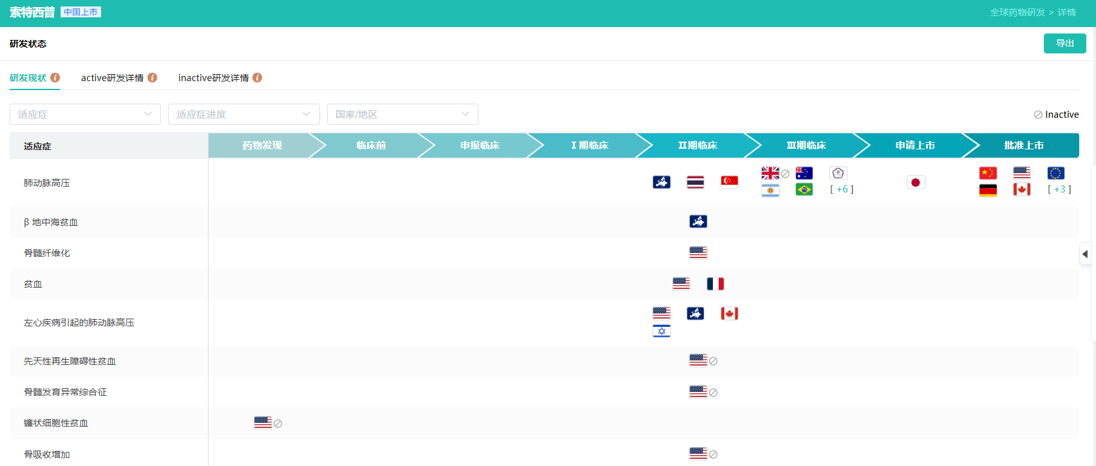1096x466 pixels.
Task: Open the 适应症 dropdown filter
Action: (x=85, y=114)
